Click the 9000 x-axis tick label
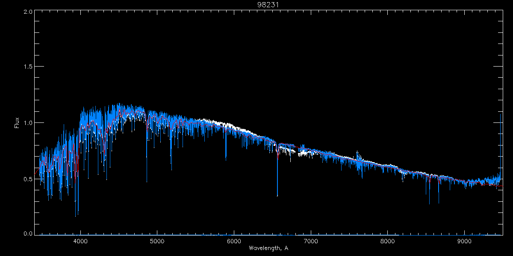Screen dimensions: 513x256 click(464, 241)
